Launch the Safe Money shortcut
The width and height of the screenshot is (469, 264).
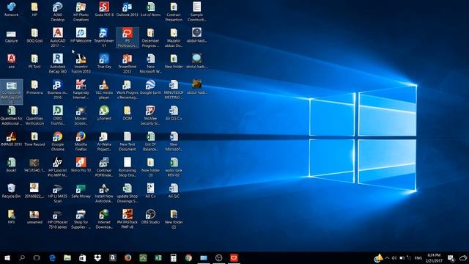[x=81, y=191]
